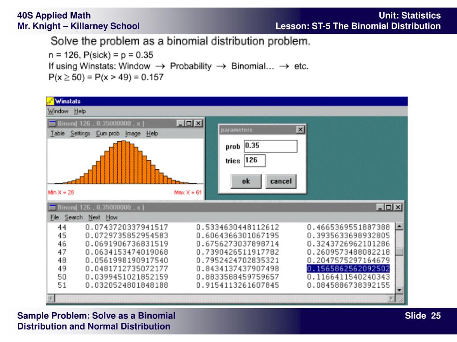This screenshot has width=457, height=342.
Task: Click the tries input field showing 126
Action: pyautogui.click(x=254, y=160)
